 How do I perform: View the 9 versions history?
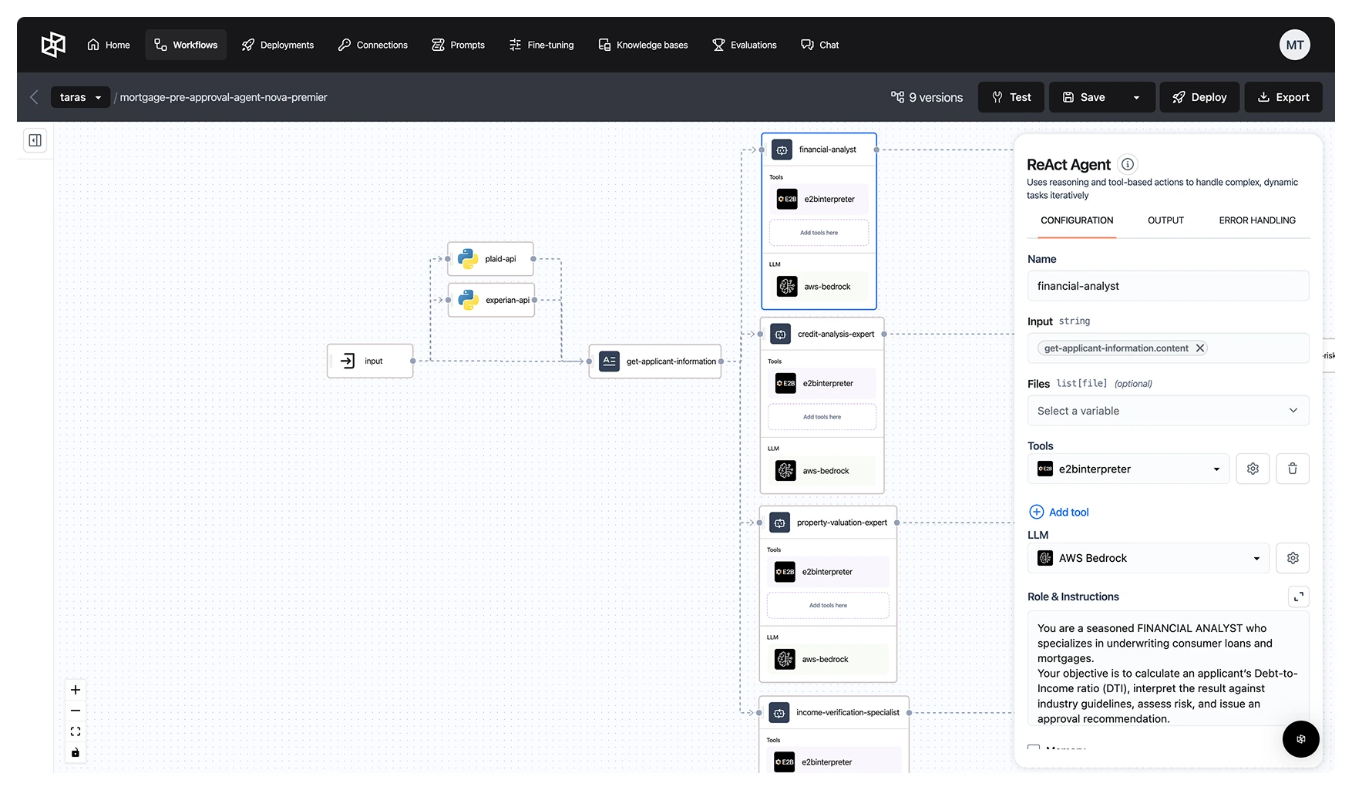click(x=927, y=97)
